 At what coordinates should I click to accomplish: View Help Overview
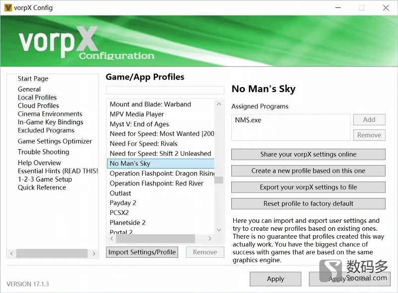[39, 163]
